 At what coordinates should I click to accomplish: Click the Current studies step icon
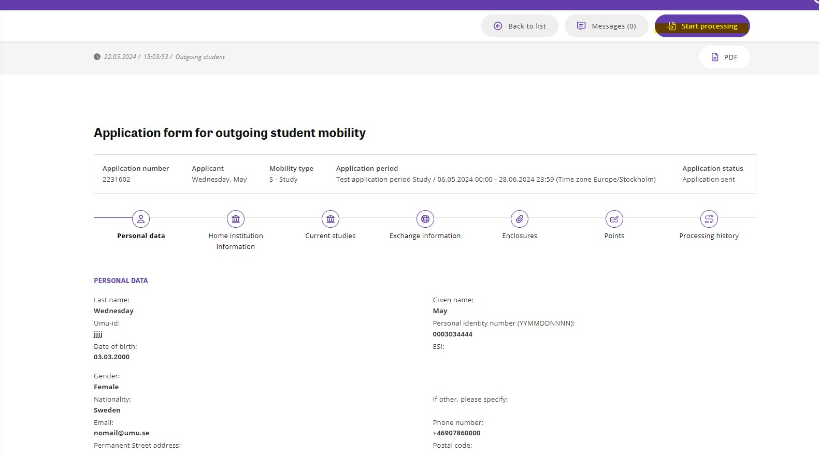click(x=331, y=219)
